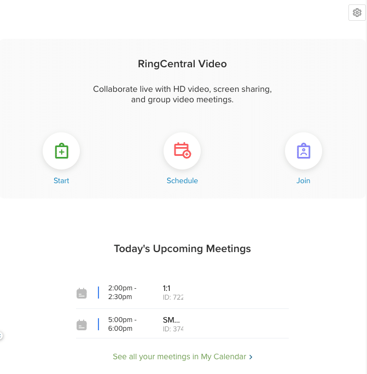Click Today's Upcoming Meetings heading
The image size is (367, 374).
tap(182, 249)
